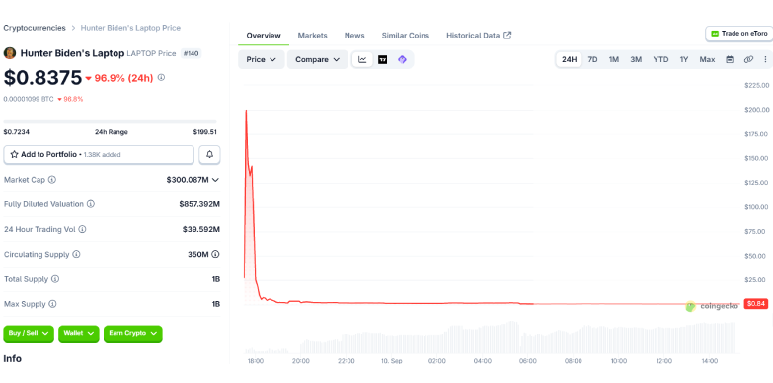Switch to the News tab
The image size is (773, 383).
(x=354, y=35)
